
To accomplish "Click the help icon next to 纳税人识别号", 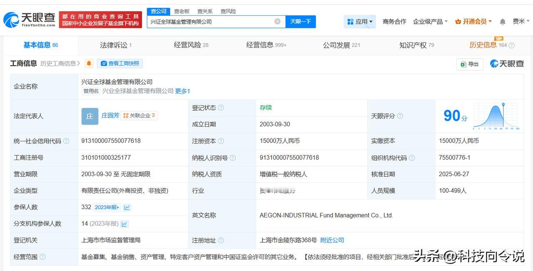I will tap(232, 158).
